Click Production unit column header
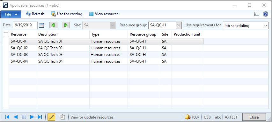Screen dimensions: 272x122 click(x=188, y=34)
